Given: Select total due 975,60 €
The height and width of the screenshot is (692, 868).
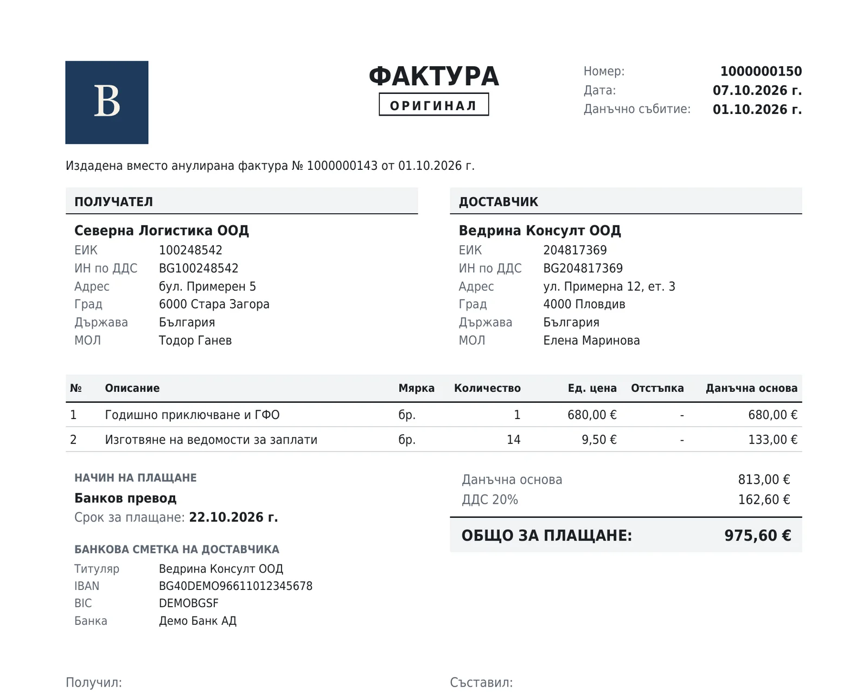Looking at the screenshot, I should pyautogui.click(x=758, y=536).
